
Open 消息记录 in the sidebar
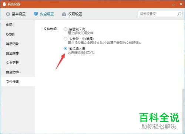(x=17, y=44)
